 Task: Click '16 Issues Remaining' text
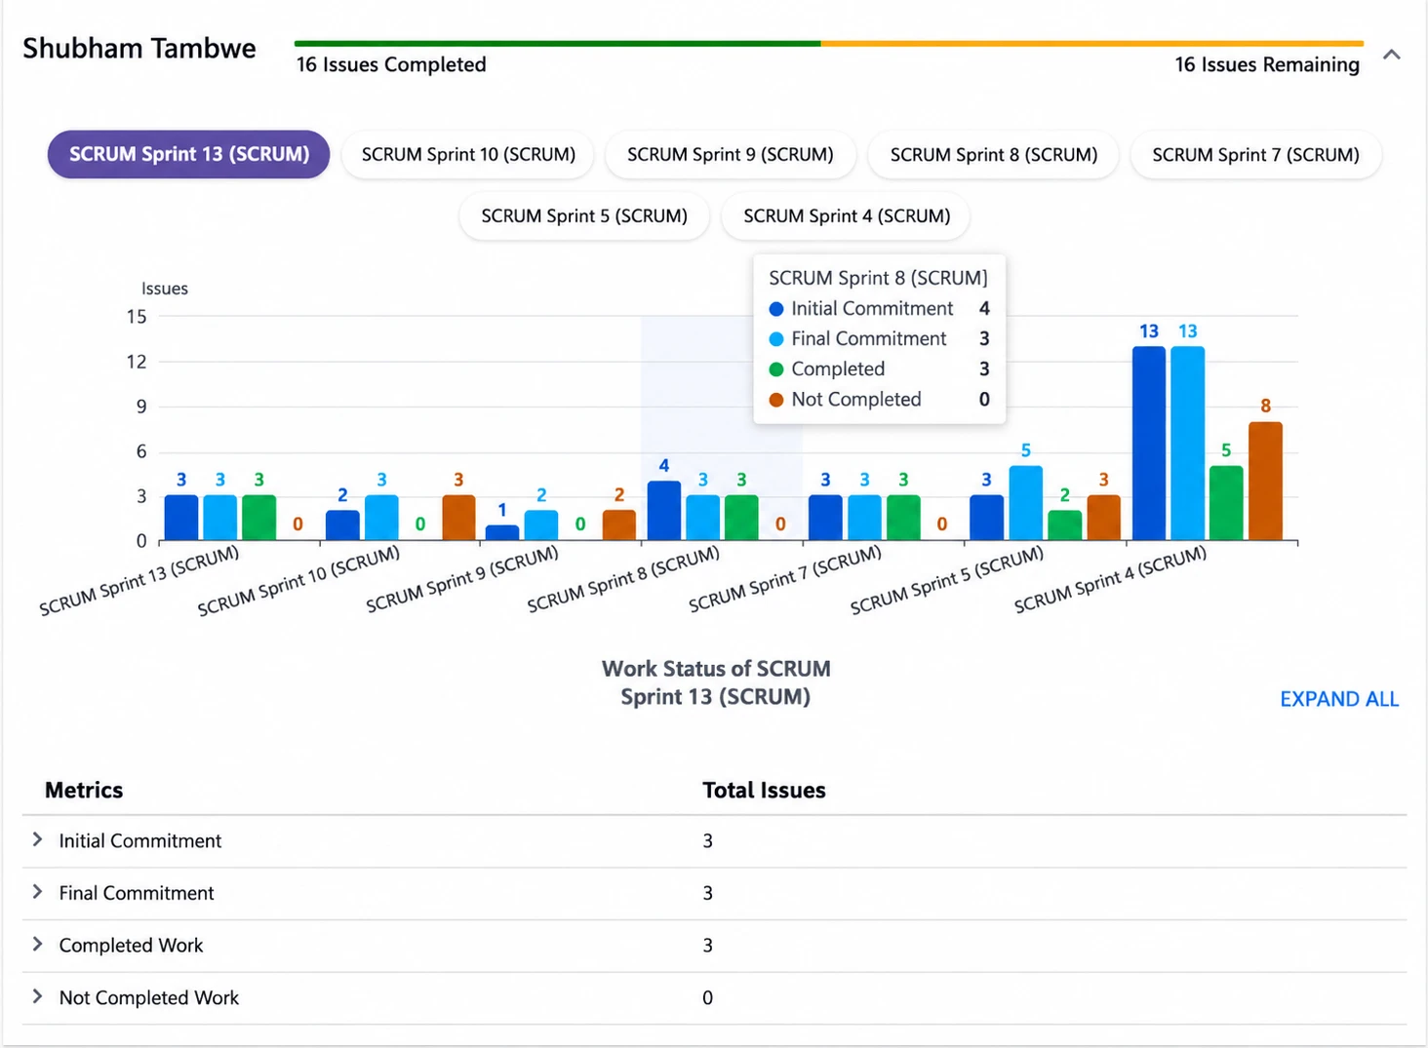(x=1267, y=64)
